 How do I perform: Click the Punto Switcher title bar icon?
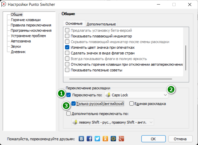tap(3, 4)
